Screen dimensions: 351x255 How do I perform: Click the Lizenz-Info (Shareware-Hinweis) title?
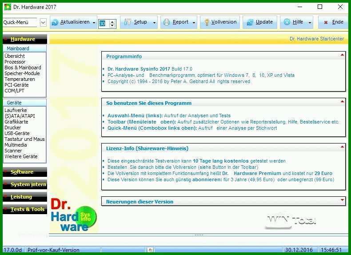[x=148, y=148]
